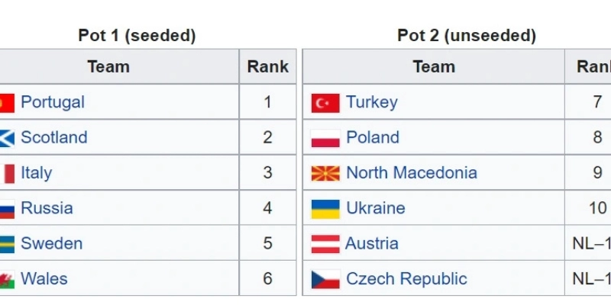Screen dimensions: 611x305
Task: Select the Pot 1 Team column header
Action: point(108,66)
